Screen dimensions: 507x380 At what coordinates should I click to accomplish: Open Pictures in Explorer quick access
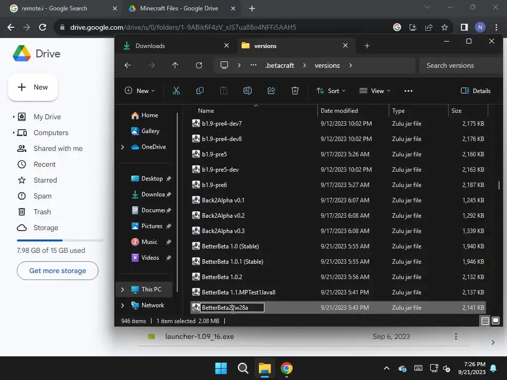(152, 226)
